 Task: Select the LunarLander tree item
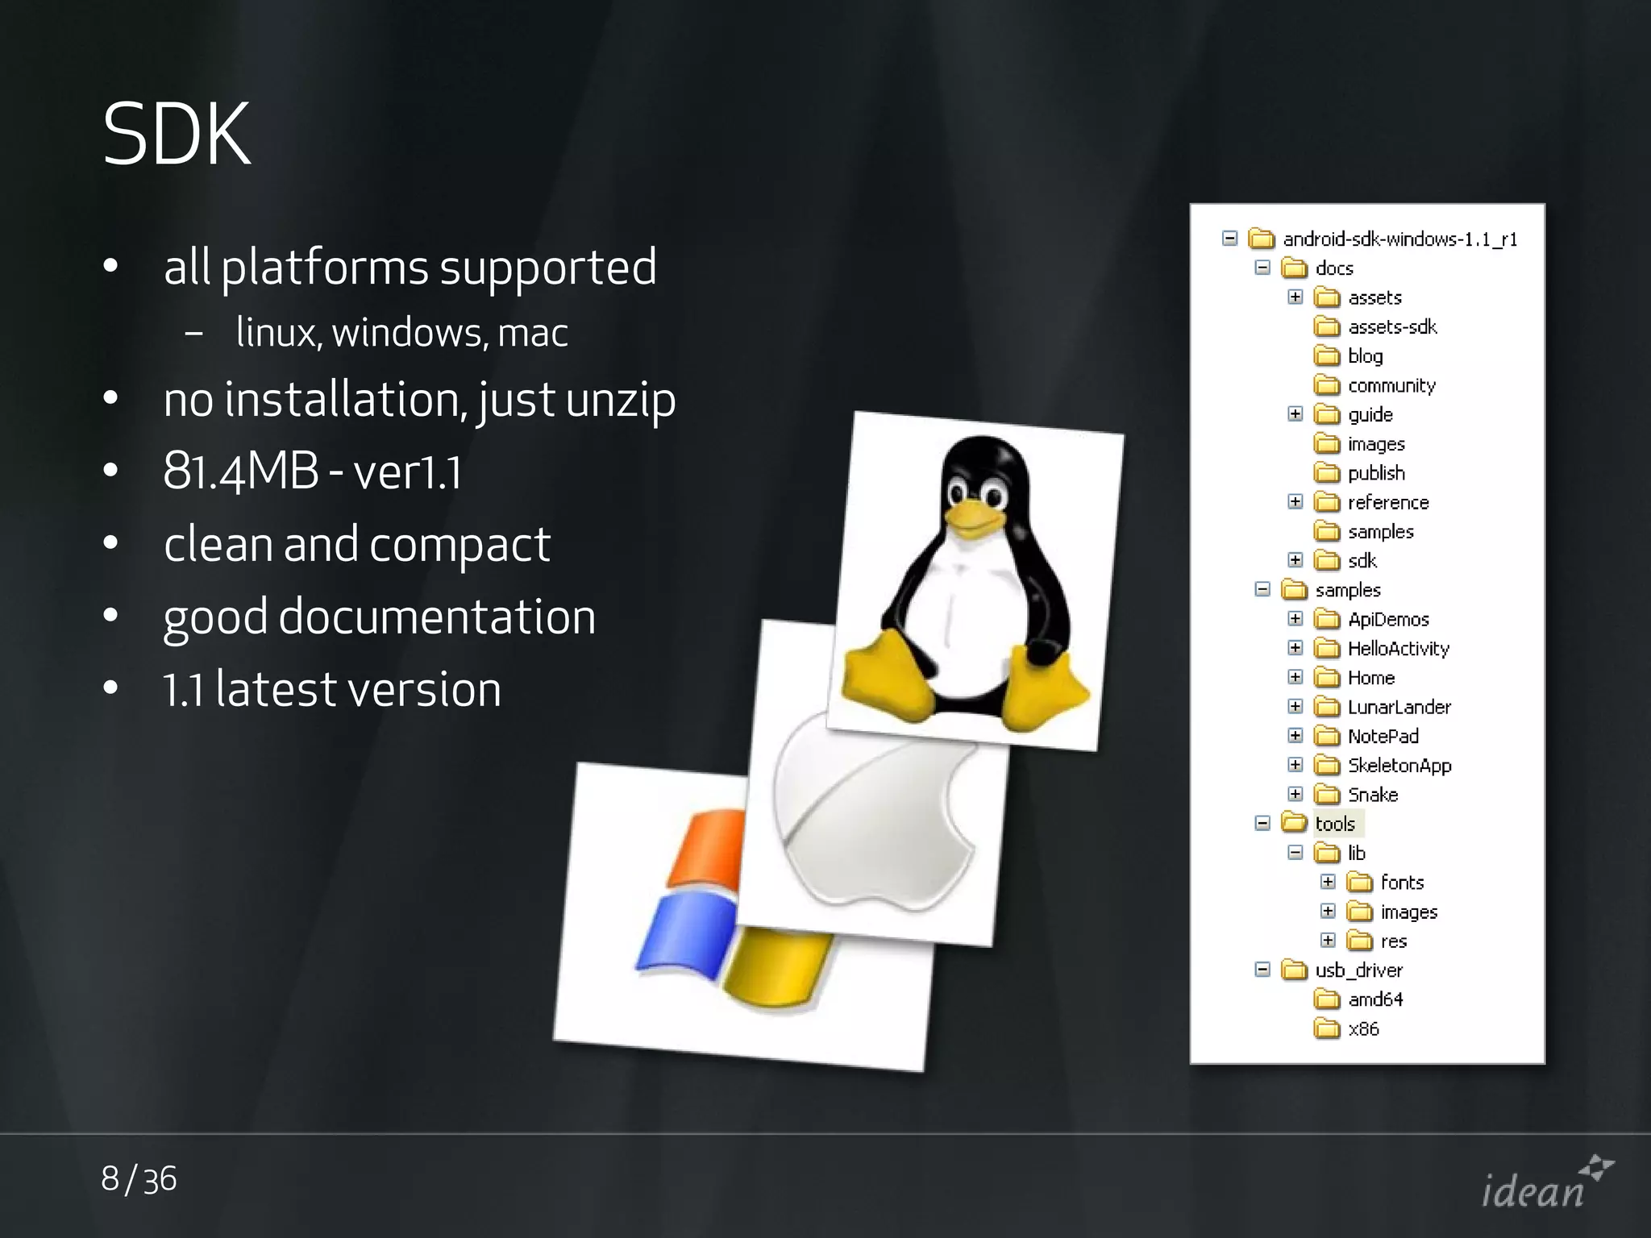point(1399,708)
